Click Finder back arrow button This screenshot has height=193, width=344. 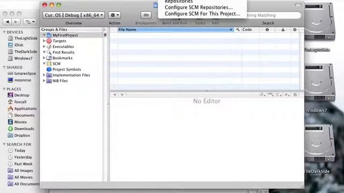7,21
